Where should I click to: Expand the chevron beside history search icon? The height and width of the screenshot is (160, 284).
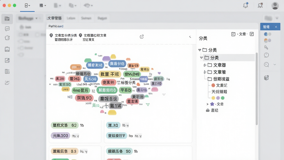click(275, 64)
